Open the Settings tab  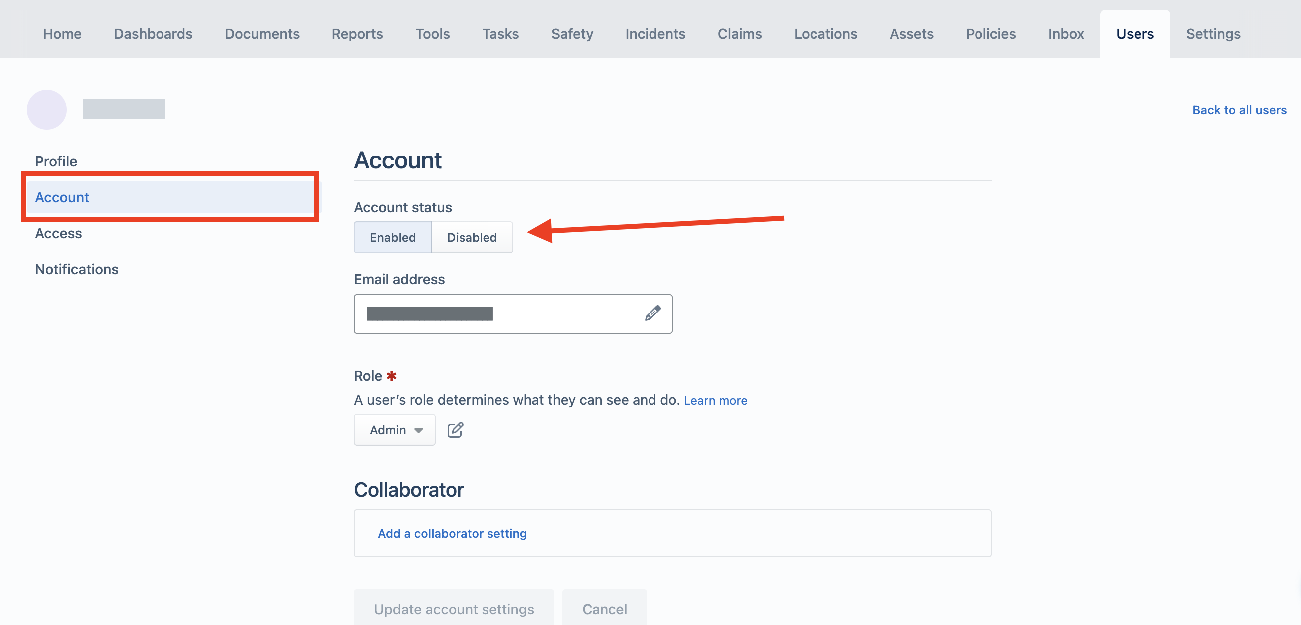pyautogui.click(x=1213, y=34)
